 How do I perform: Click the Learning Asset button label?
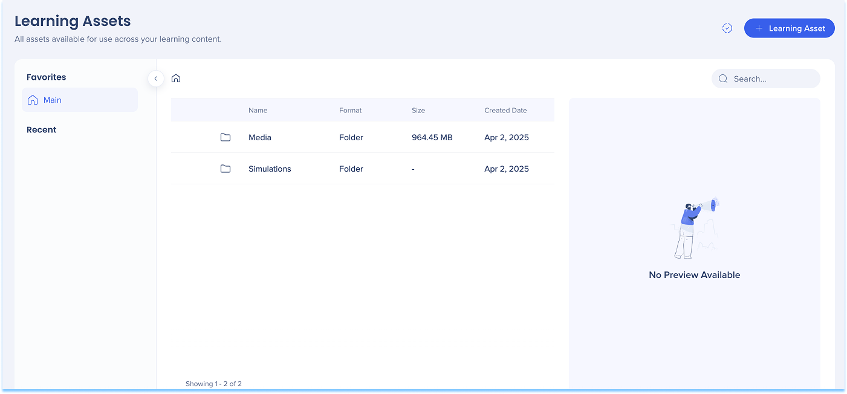pos(797,28)
